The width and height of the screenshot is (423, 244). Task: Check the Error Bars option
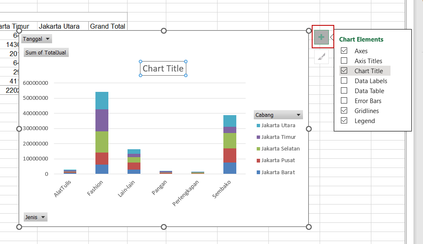tap(344, 101)
